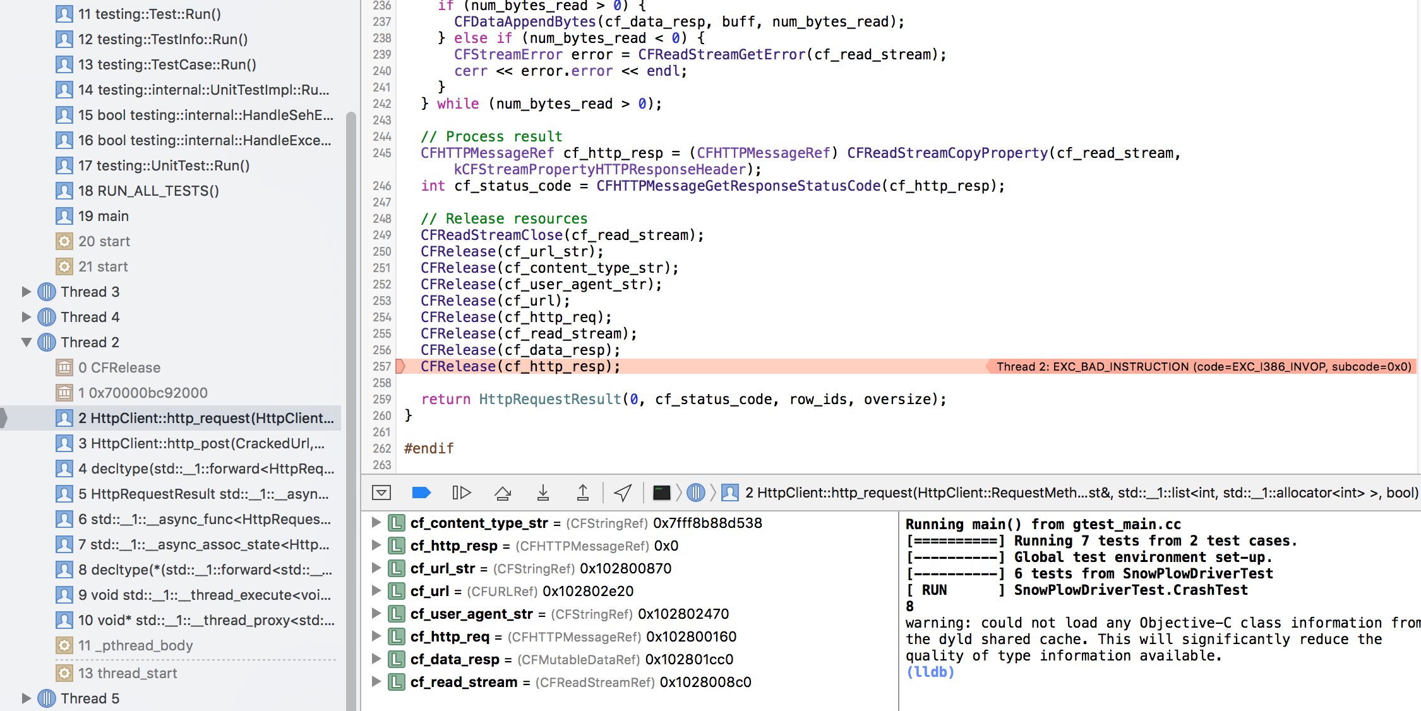Step into the function call
The image size is (1421, 711).
(543, 493)
